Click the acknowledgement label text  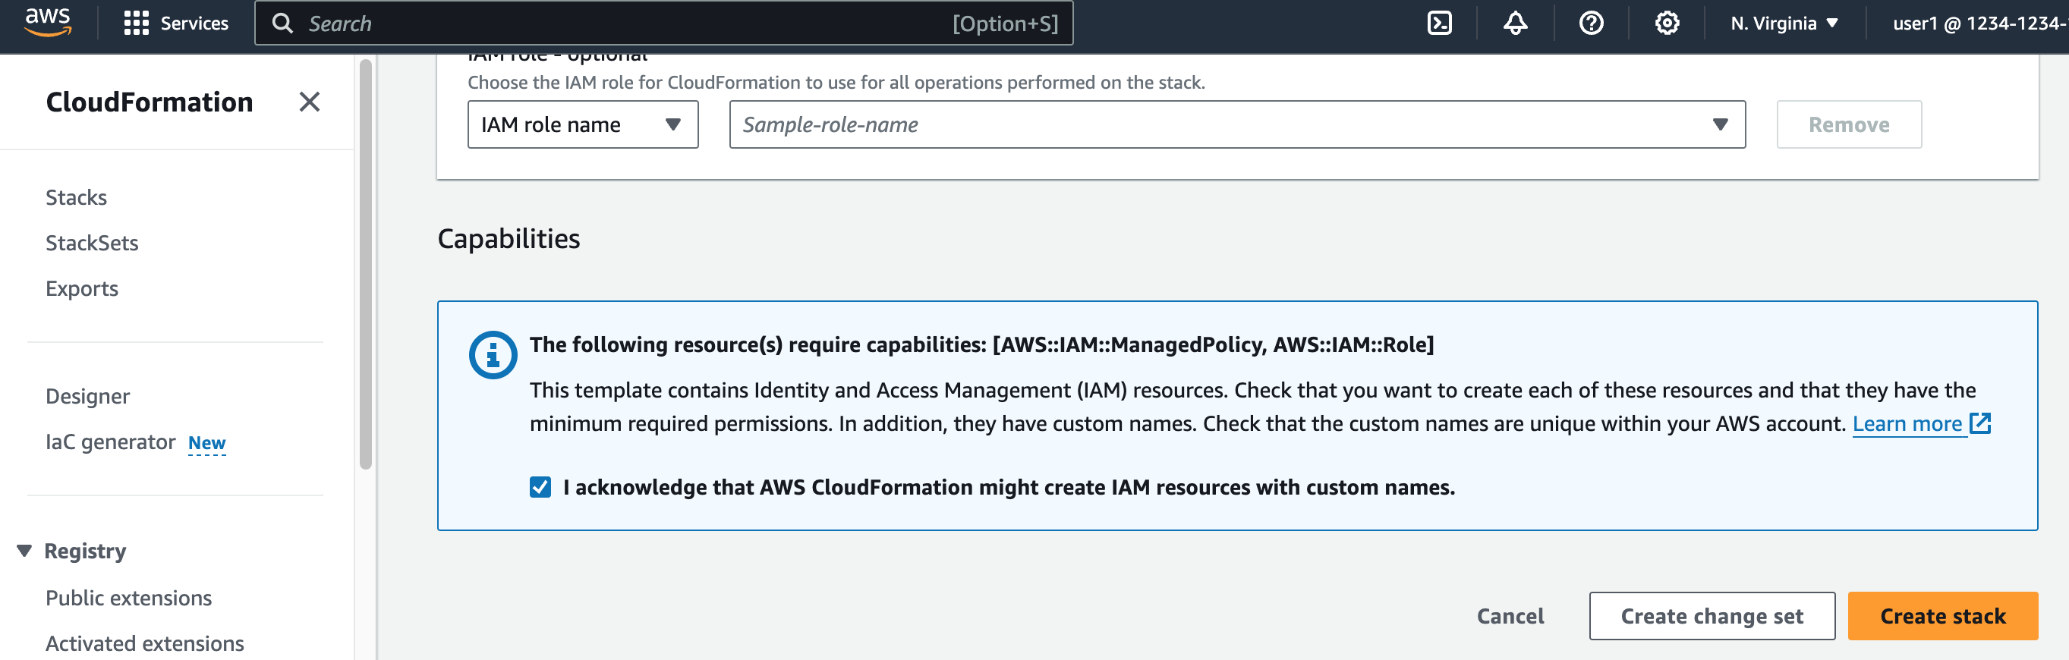1009,487
